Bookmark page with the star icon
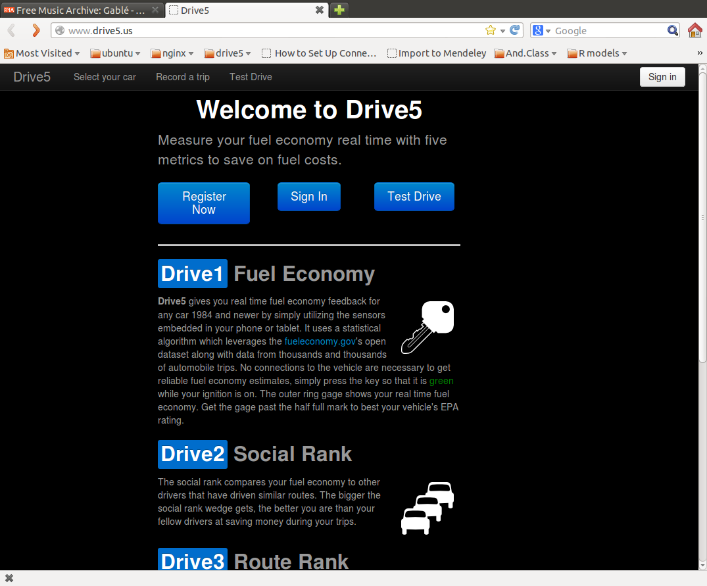Viewport: 707px width, 586px height. click(x=491, y=30)
